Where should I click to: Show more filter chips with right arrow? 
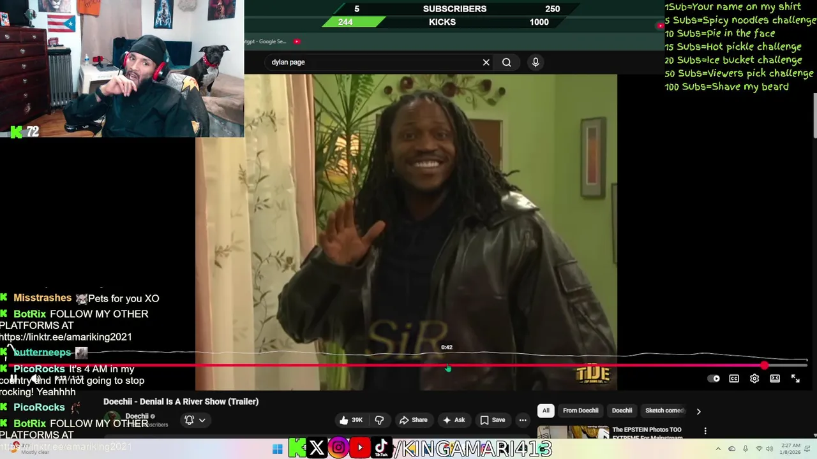point(698,411)
